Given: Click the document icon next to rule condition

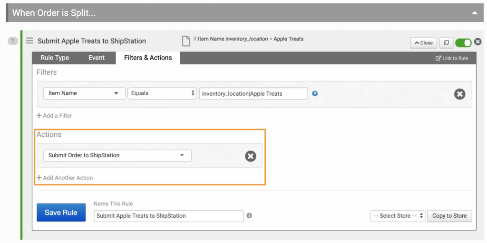Looking at the screenshot, I should (186, 41).
